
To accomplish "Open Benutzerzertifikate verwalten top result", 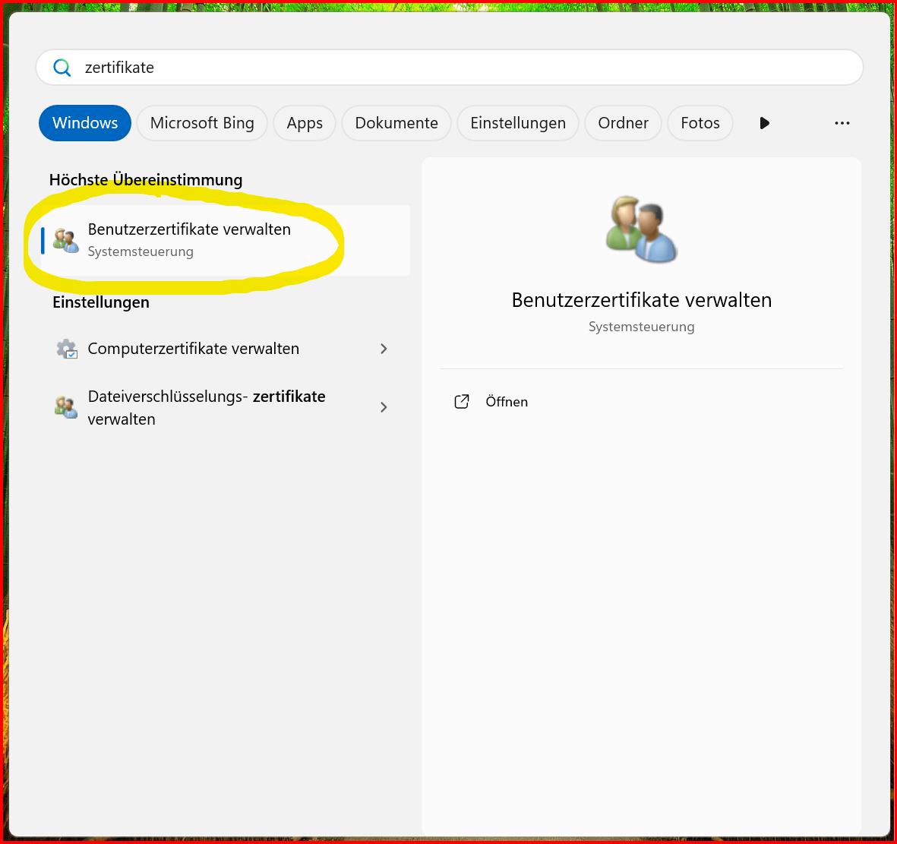I will [x=226, y=240].
